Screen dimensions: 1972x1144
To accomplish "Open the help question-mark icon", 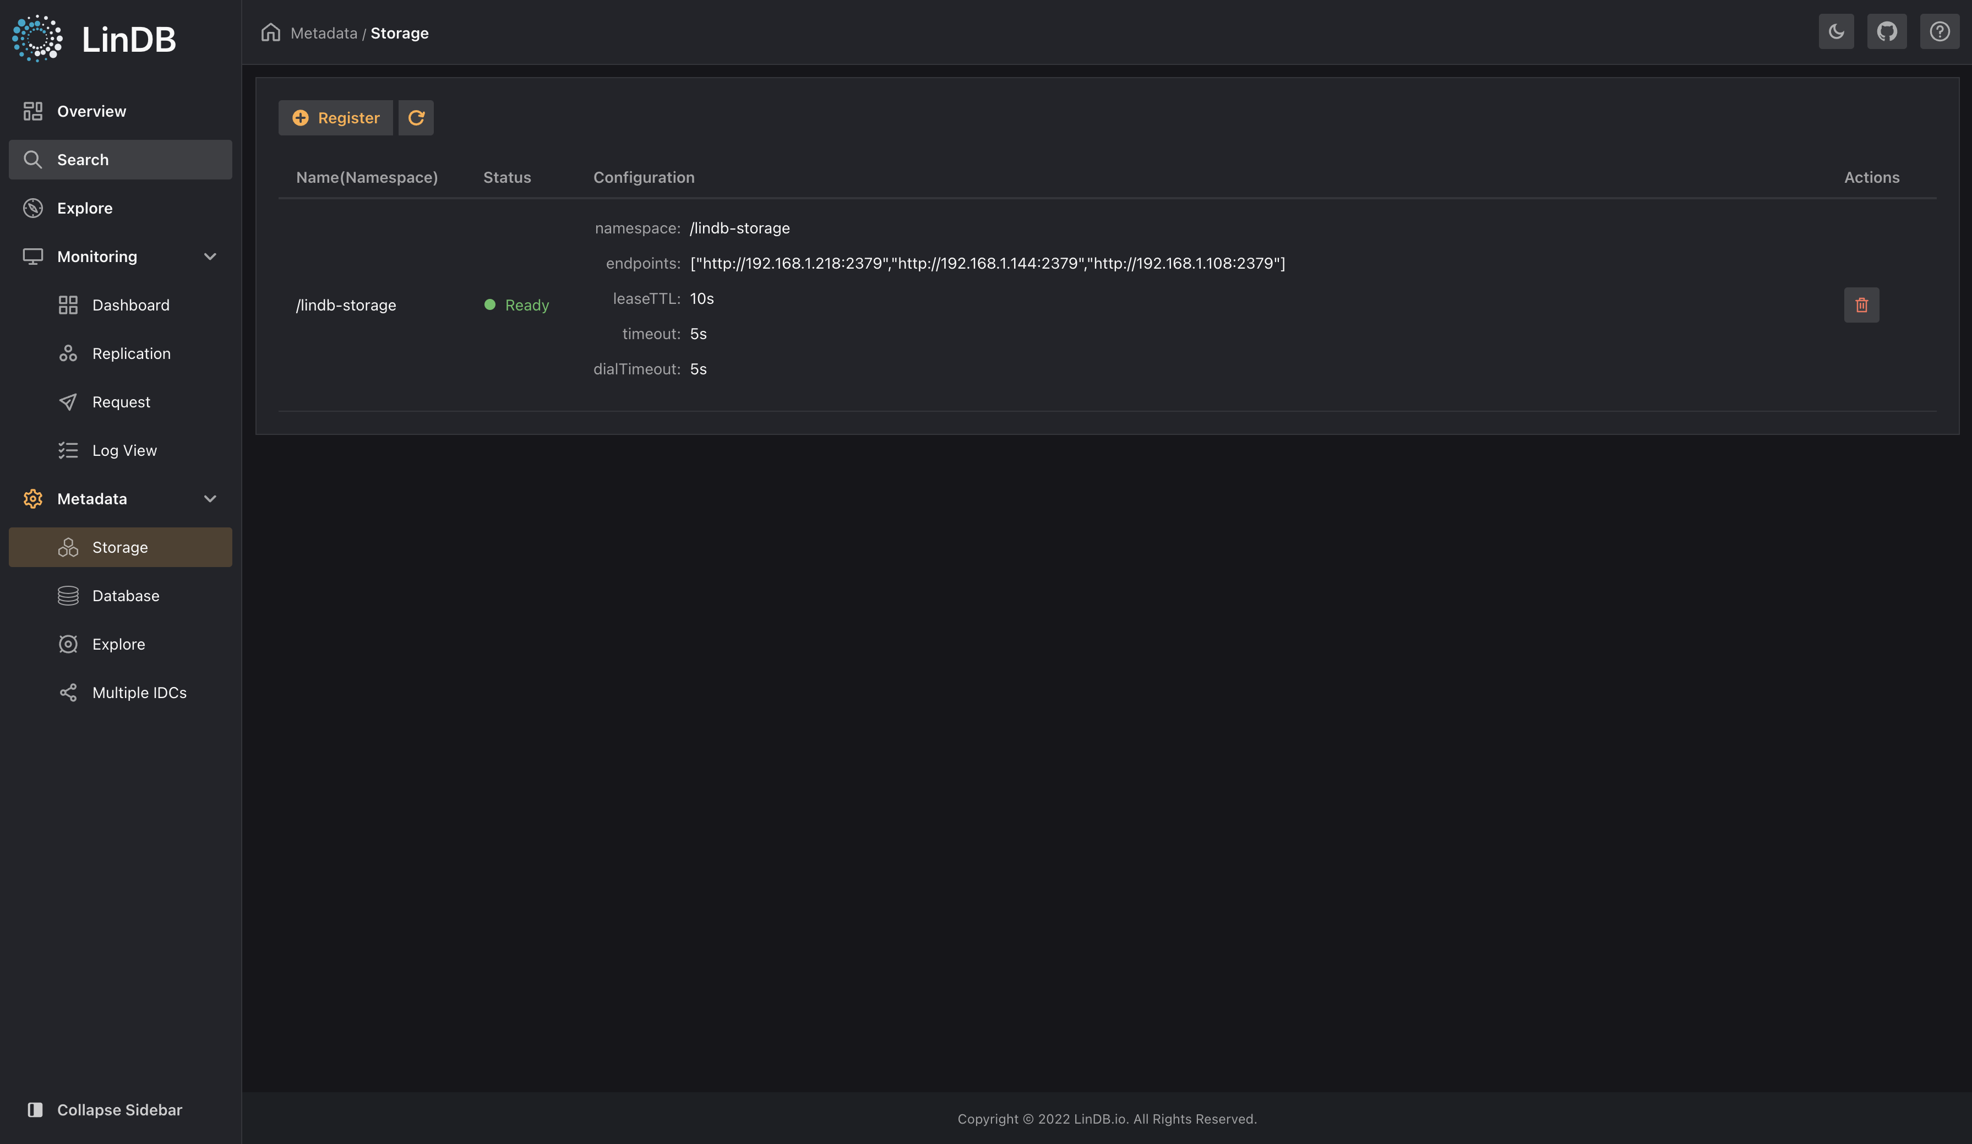I will 1939,32.
